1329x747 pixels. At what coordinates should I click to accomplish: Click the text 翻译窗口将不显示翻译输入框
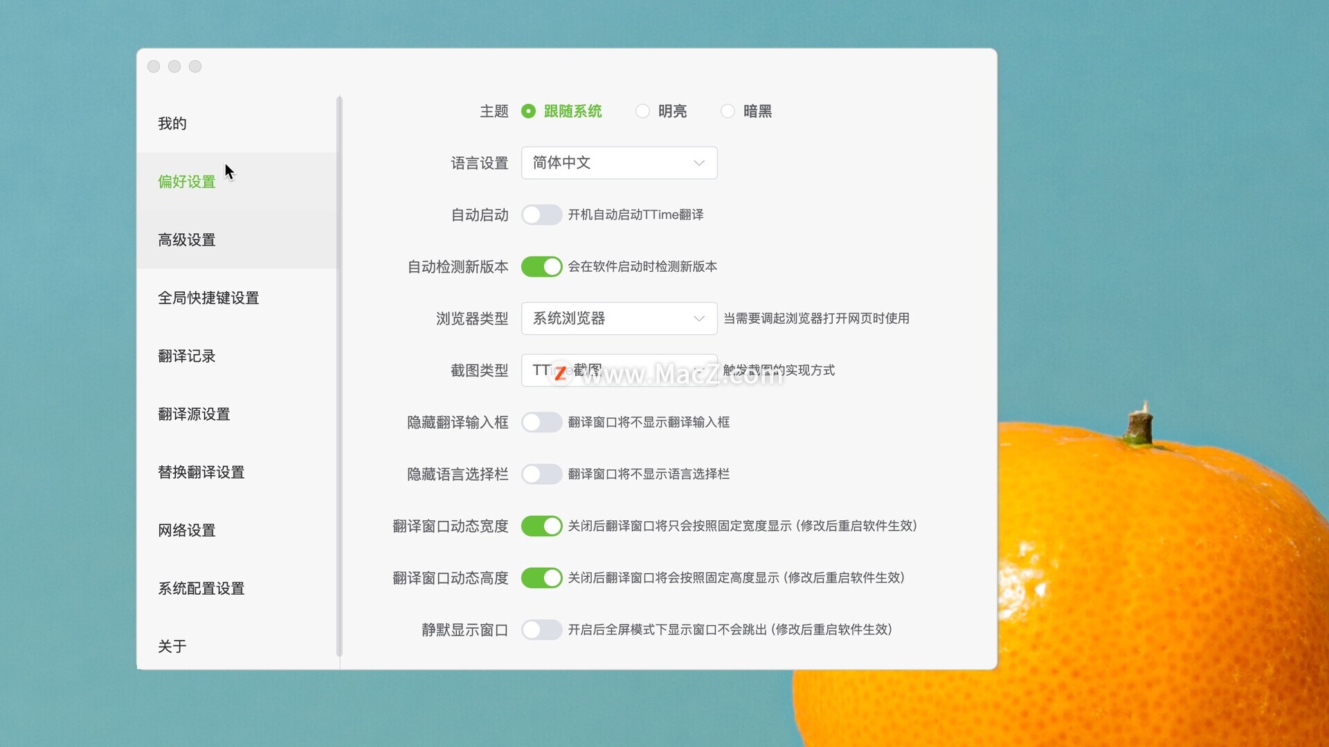(649, 422)
